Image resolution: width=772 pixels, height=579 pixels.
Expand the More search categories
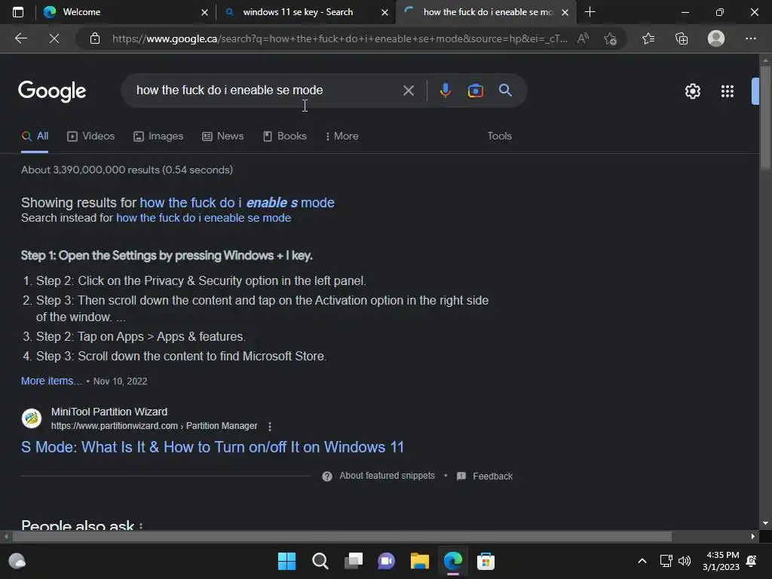pyautogui.click(x=342, y=136)
